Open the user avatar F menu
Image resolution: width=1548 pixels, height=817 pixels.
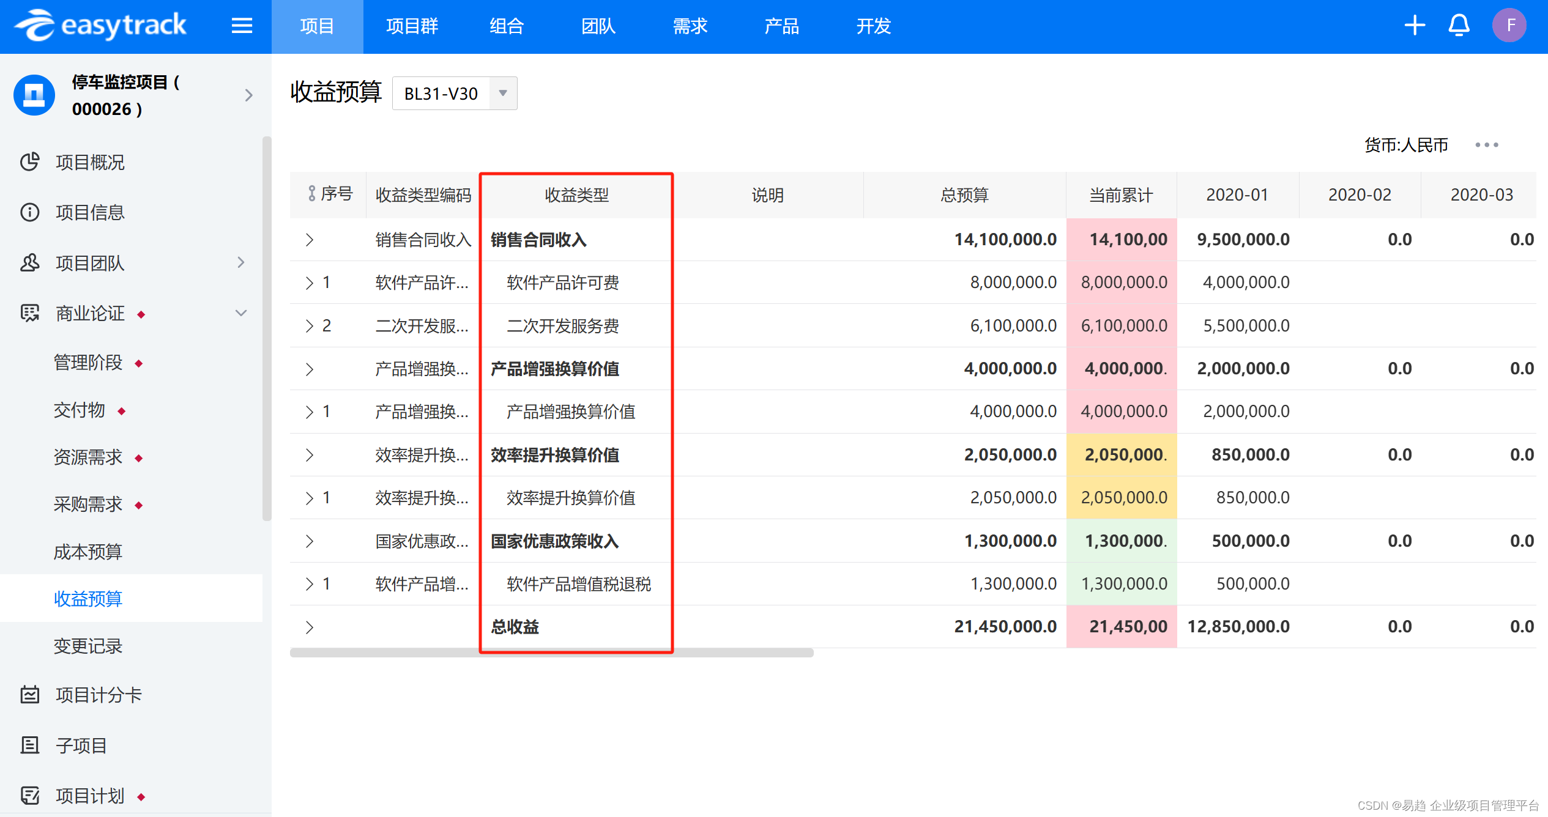(x=1509, y=26)
